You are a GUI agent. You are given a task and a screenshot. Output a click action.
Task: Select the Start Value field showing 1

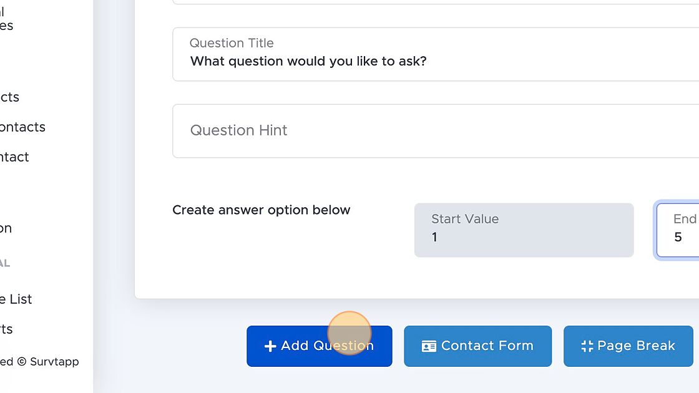click(524, 230)
